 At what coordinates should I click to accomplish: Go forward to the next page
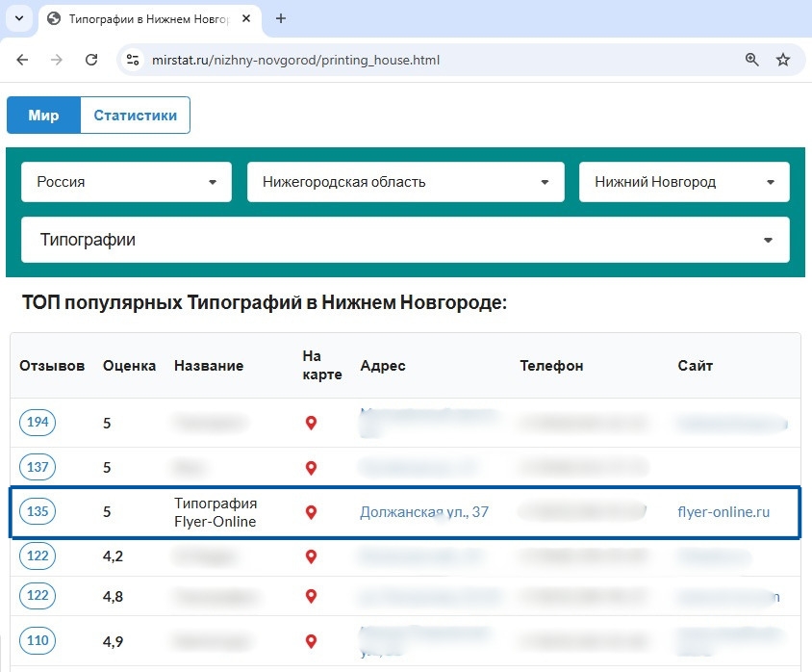click(x=57, y=60)
